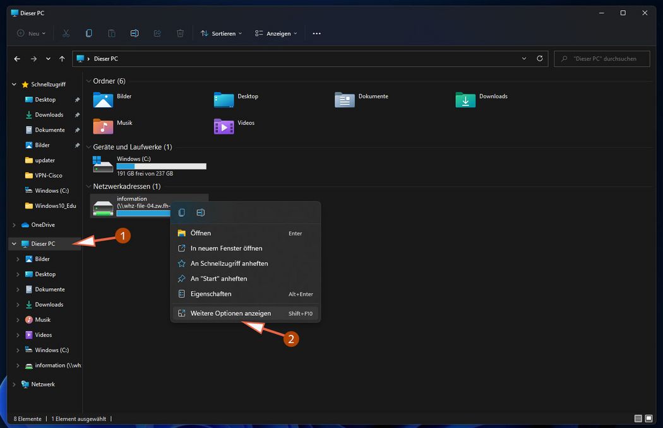Choose In neuem Fenster öffnen
Image resolution: width=663 pixels, height=428 pixels.
point(246,248)
